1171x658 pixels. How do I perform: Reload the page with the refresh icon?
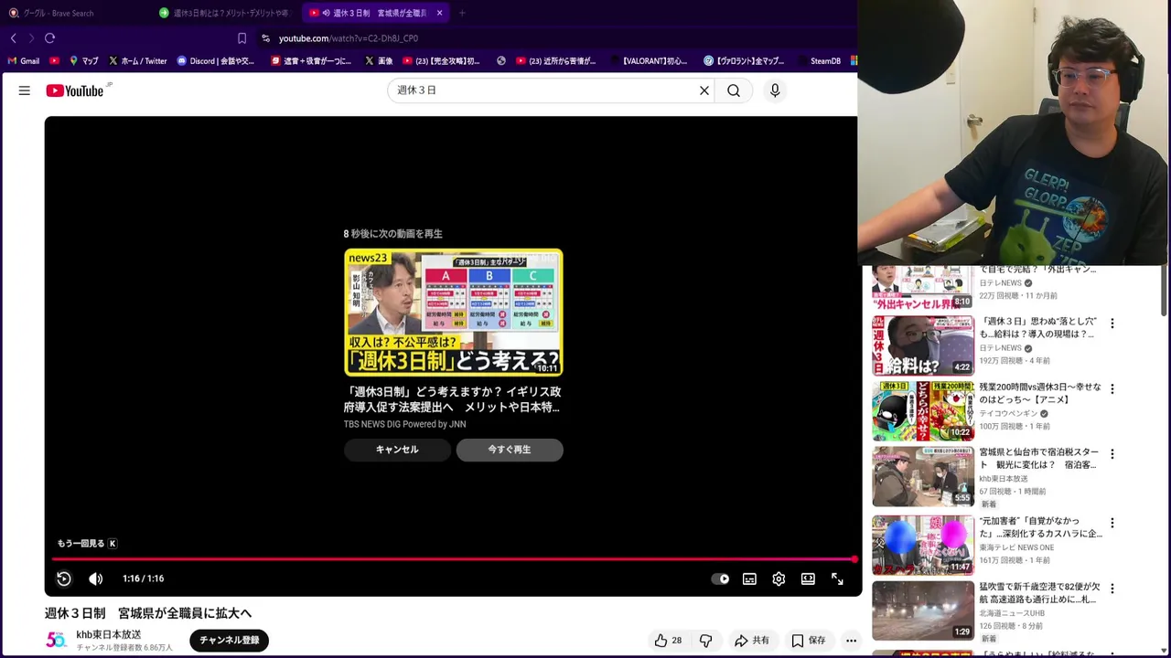[x=50, y=38]
